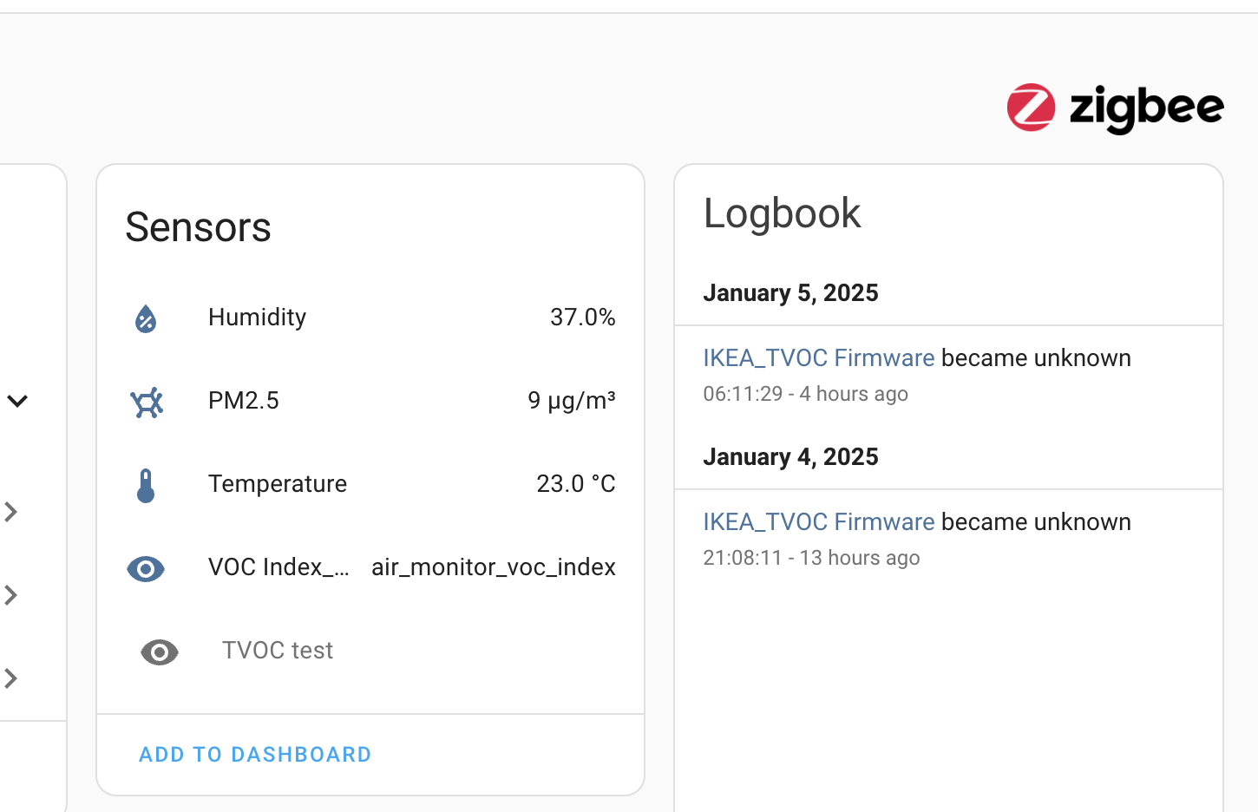Expand the topmost right-pointing chevron
This screenshot has width=1258, height=812.
tap(11, 512)
